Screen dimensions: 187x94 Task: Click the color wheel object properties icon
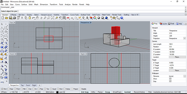(95, 18)
